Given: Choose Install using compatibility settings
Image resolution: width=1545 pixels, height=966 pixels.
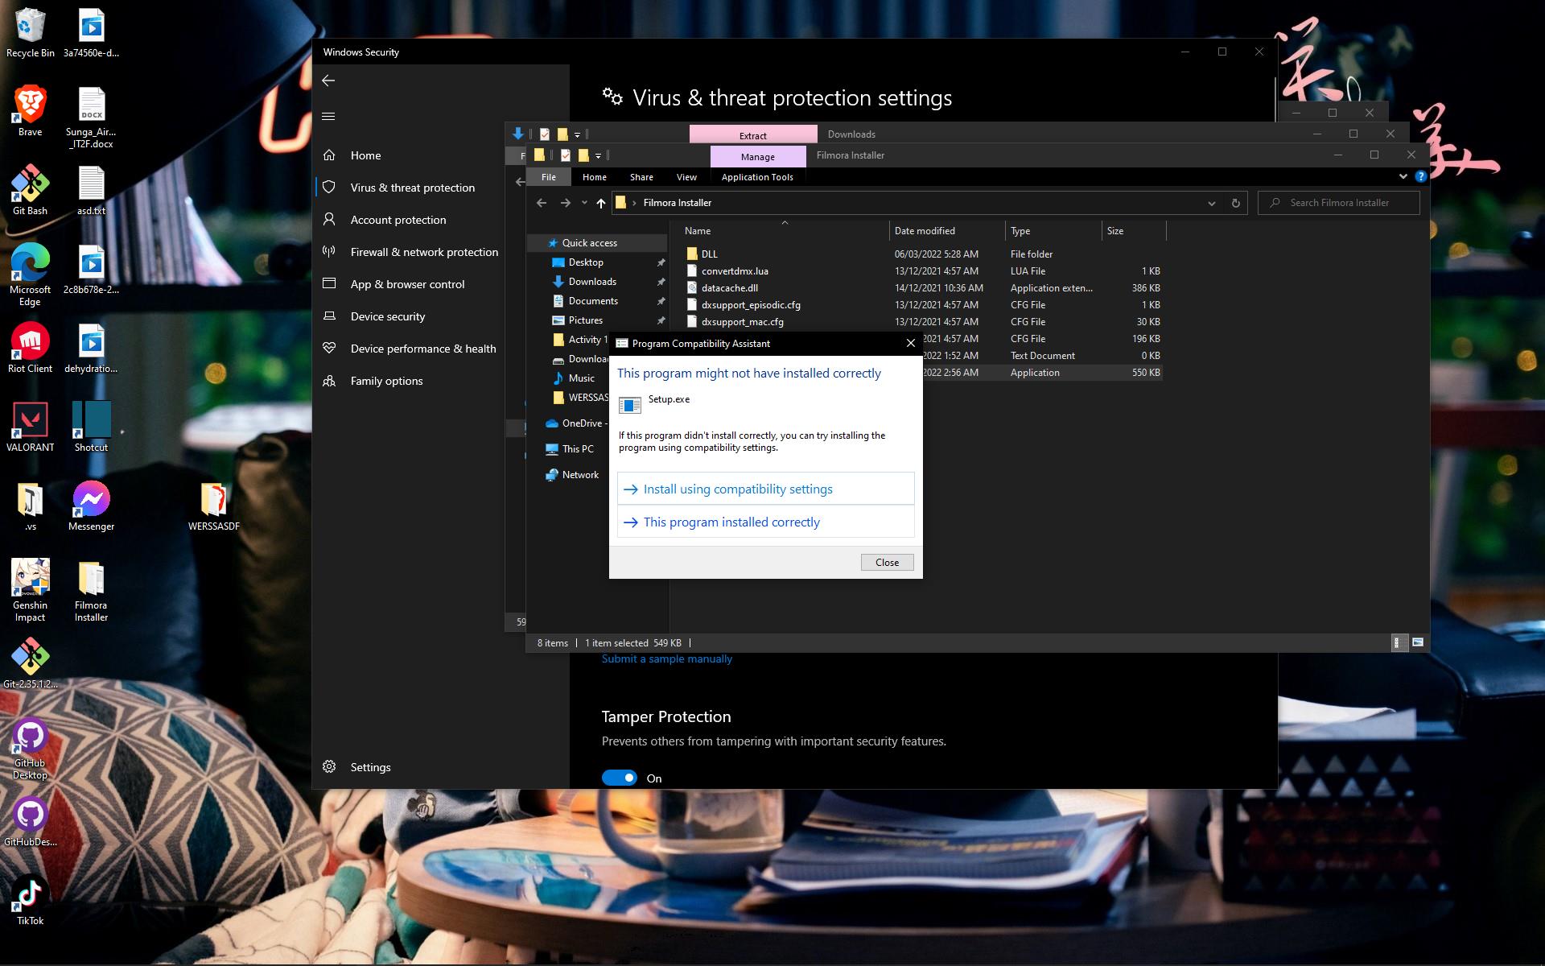Looking at the screenshot, I should click(737, 489).
